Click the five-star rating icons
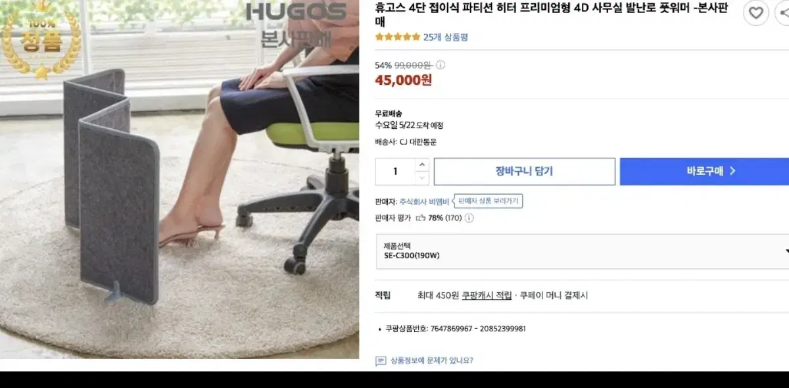 click(x=397, y=37)
